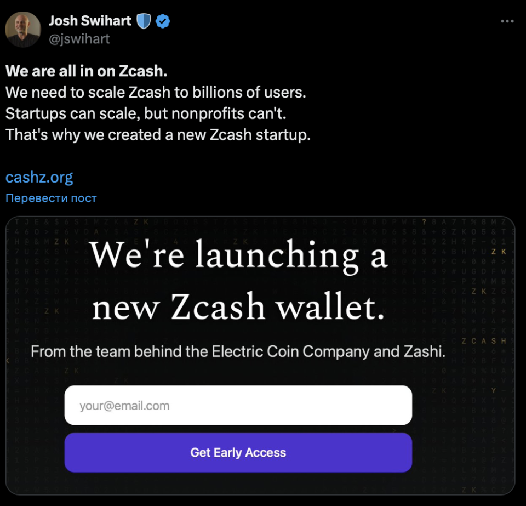Viewport: 526px width, 506px height.
Task: Click the "scale Zcash to billions of users" line
Action: click(x=156, y=93)
